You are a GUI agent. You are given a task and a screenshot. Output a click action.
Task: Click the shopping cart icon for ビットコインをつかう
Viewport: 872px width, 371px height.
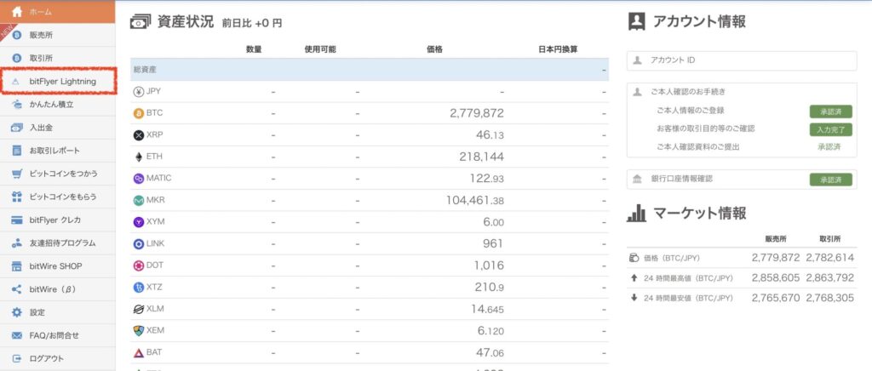(x=17, y=174)
